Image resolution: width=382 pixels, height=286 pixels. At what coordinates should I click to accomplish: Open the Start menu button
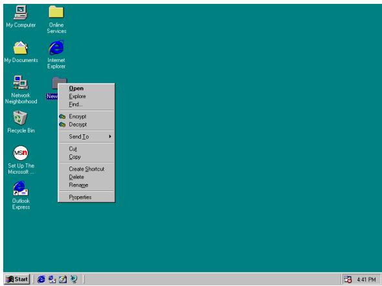click(17, 279)
